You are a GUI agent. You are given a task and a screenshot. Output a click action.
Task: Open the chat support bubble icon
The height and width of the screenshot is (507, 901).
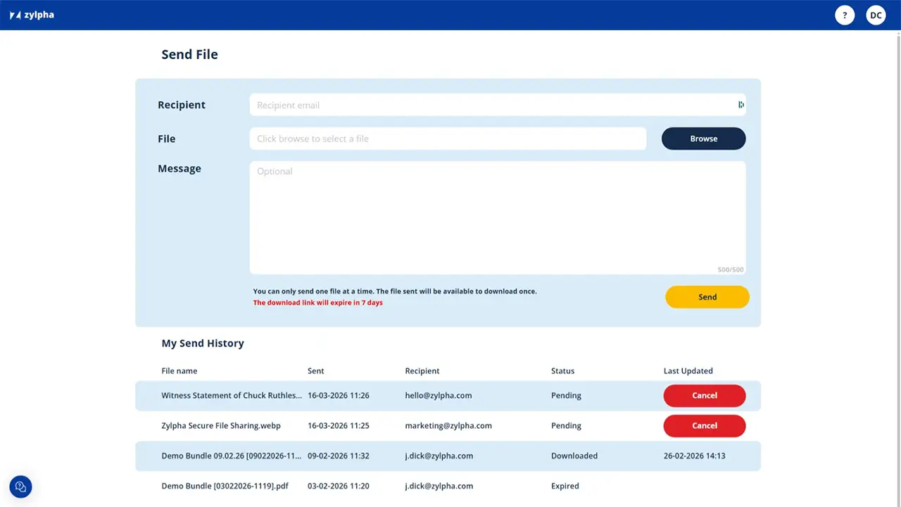tap(20, 486)
